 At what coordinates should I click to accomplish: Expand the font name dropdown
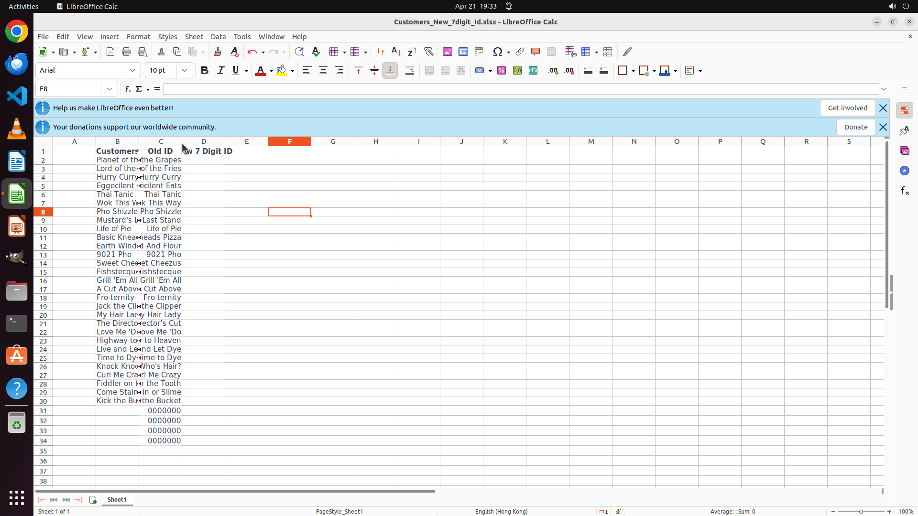tap(132, 71)
